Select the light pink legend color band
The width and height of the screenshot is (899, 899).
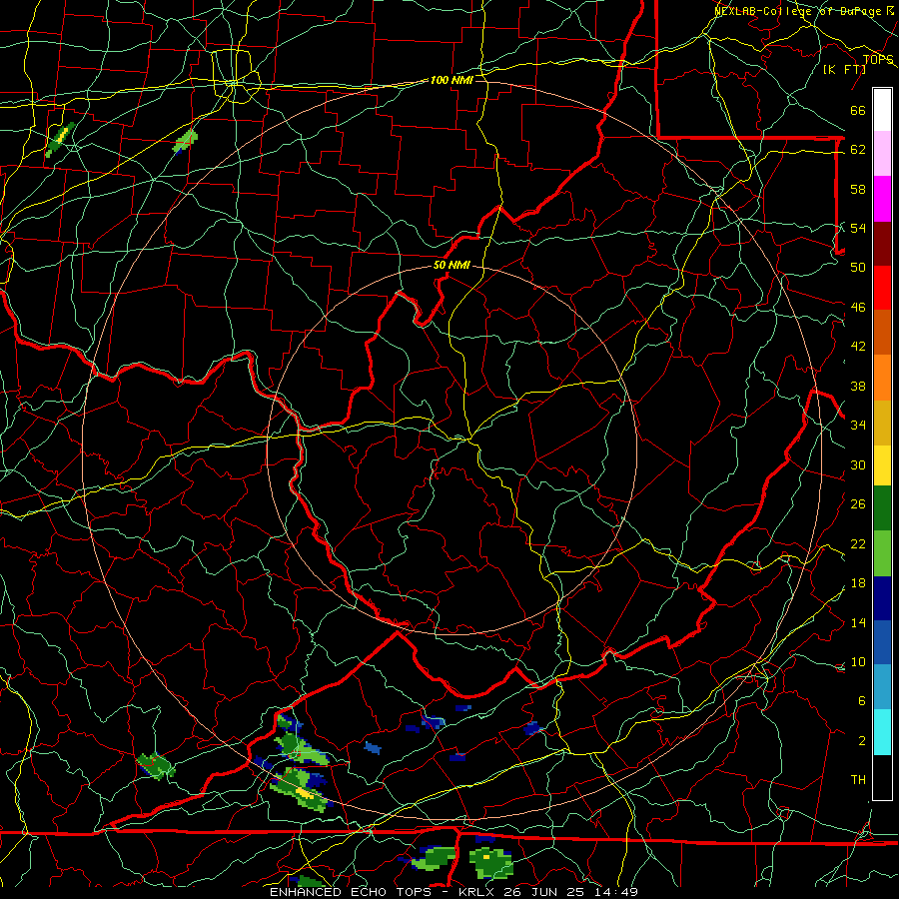point(882,154)
